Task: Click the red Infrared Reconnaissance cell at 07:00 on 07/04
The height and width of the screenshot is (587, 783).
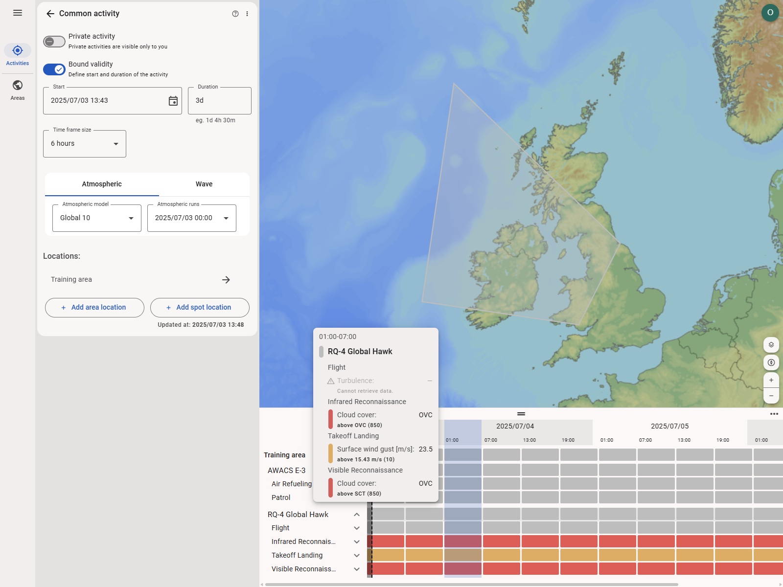Action: point(502,542)
